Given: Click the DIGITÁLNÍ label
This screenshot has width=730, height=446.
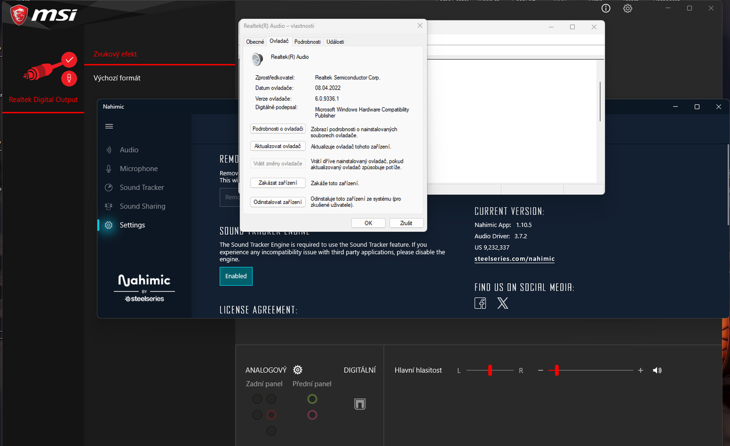Looking at the screenshot, I should (360, 370).
